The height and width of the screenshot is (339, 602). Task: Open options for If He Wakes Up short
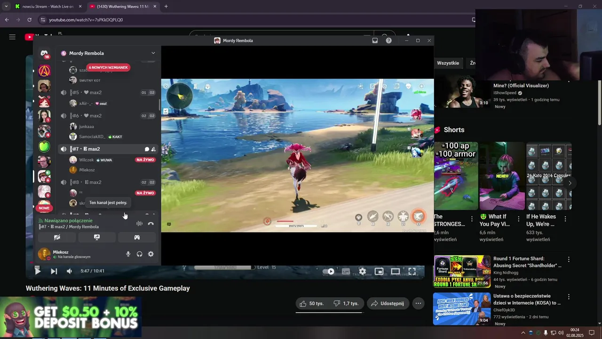click(565, 219)
